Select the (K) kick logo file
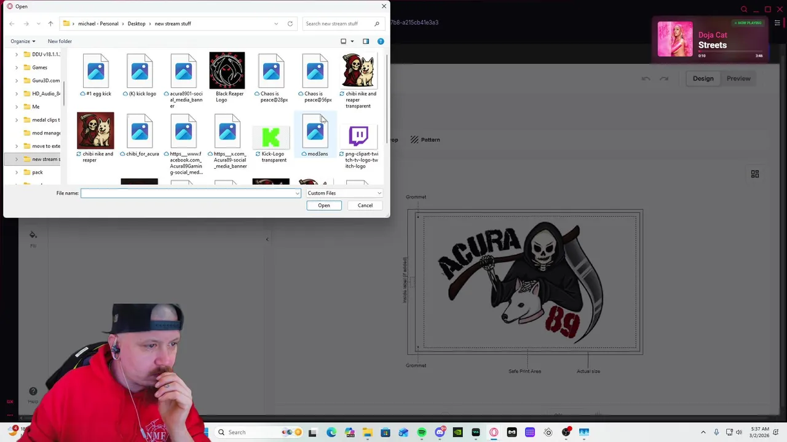The height and width of the screenshot is (442, 787). [x=140, y=75]
